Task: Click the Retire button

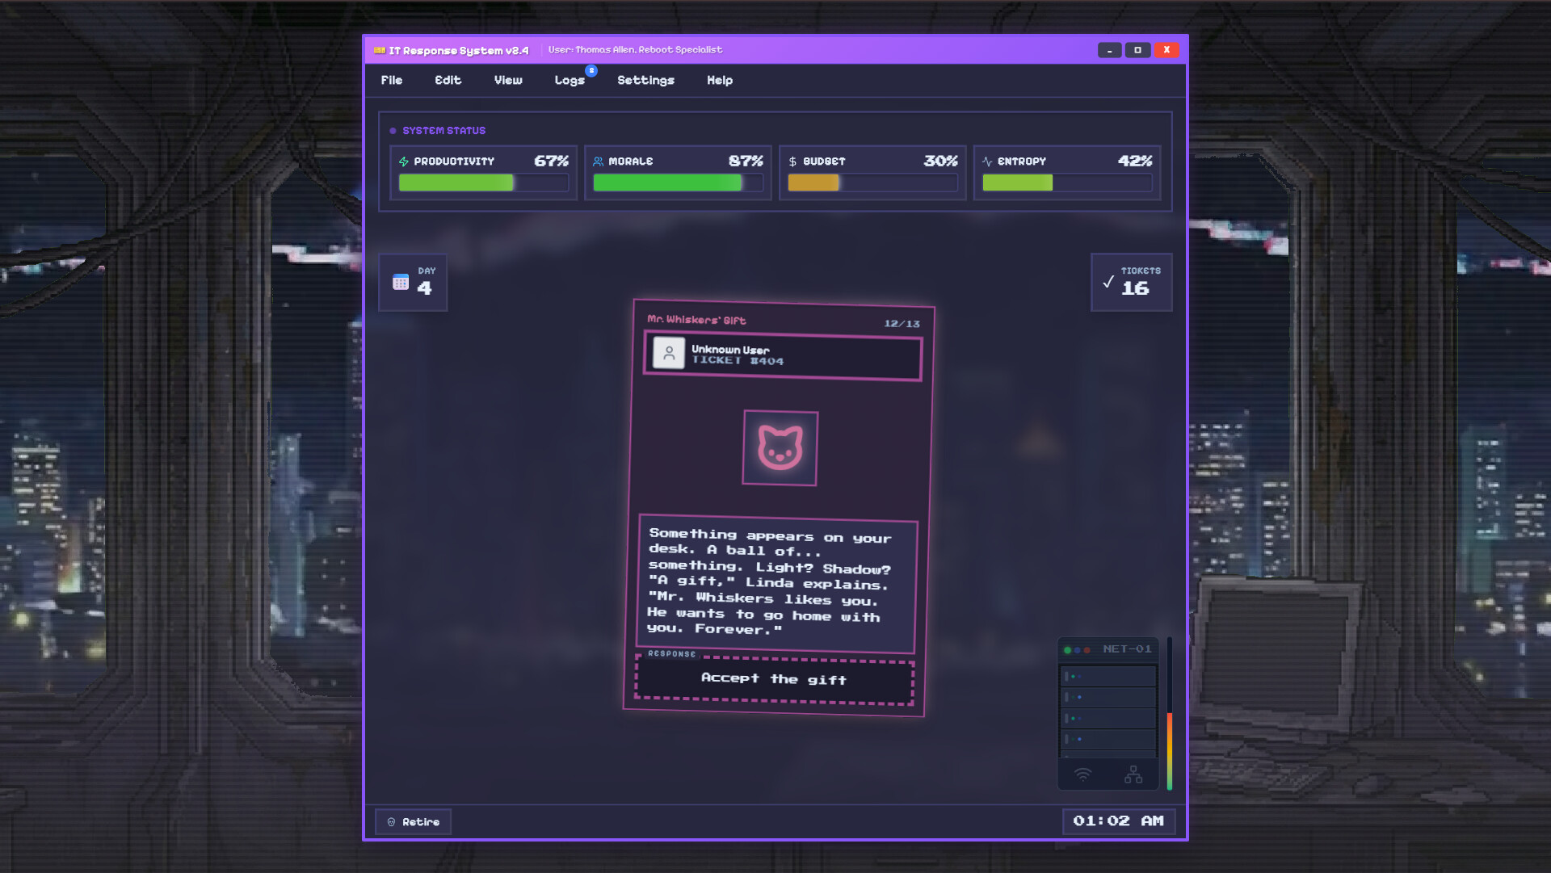Action: [413, 821]
